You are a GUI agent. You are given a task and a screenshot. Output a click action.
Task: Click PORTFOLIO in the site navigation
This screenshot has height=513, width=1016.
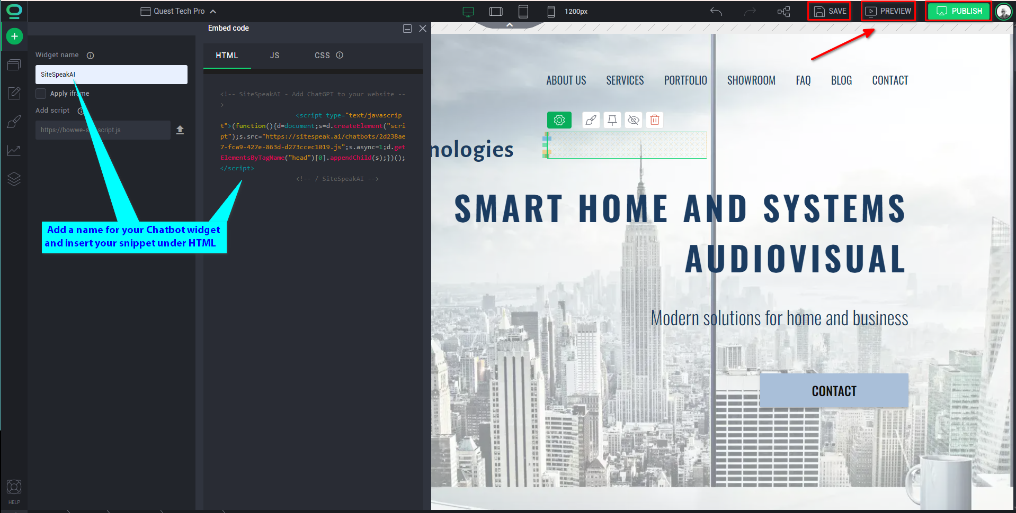point(685,80)
